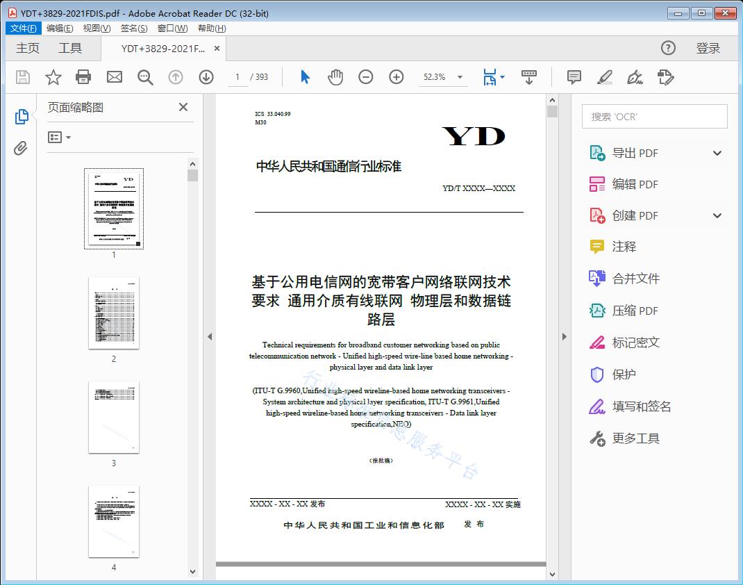Expand the 创建 PDF options chevron

pyautogui.click(x=717, y=215)
